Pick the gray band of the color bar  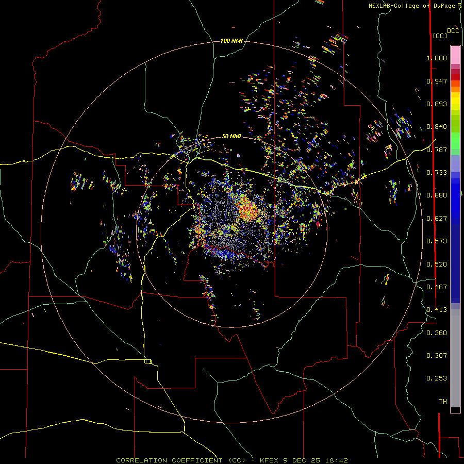(x=455, y=358)
